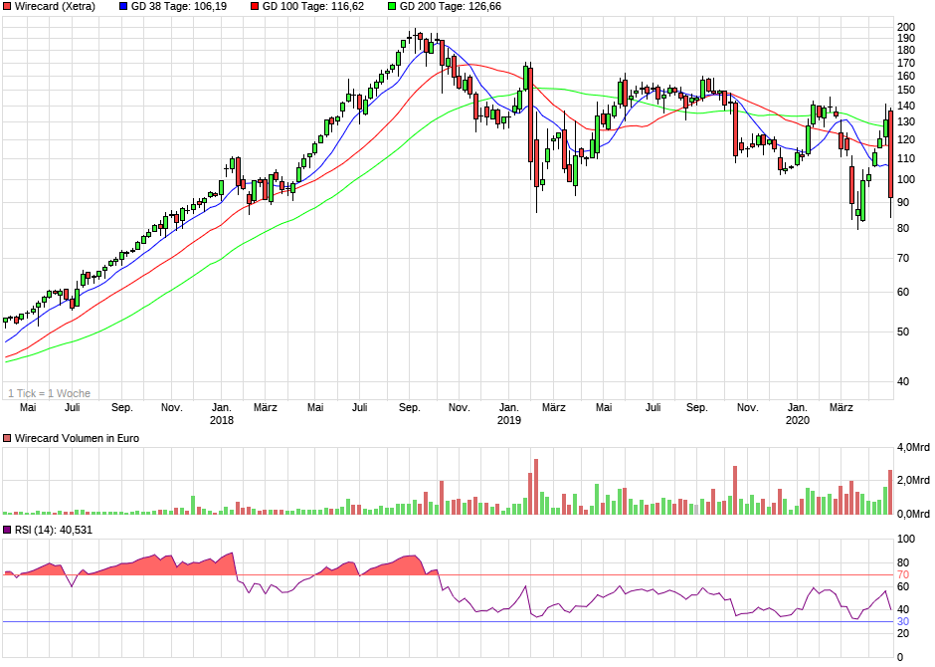Select the 'GD 100 Tage: 116,62' label

click(313, 7)
